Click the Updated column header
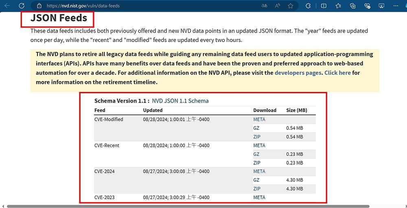The image size is (407, 208). click(x=153, y=110)
